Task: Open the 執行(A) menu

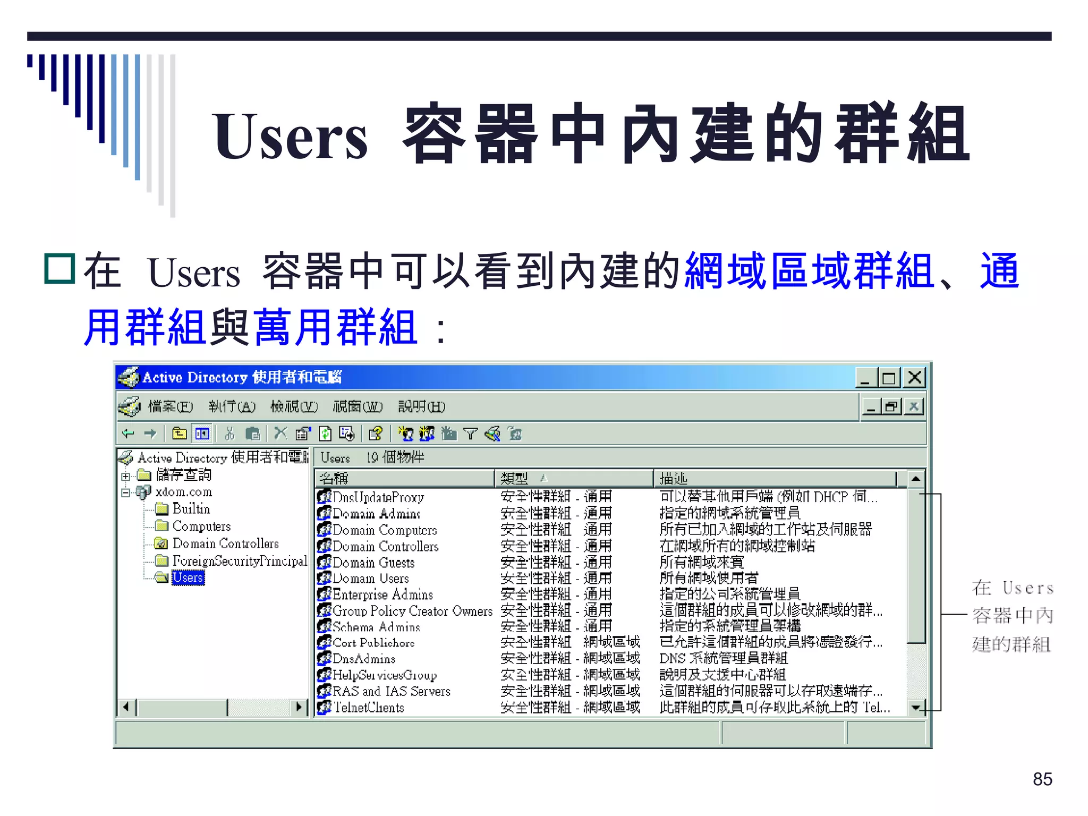Action: click(x=232, y=406)
